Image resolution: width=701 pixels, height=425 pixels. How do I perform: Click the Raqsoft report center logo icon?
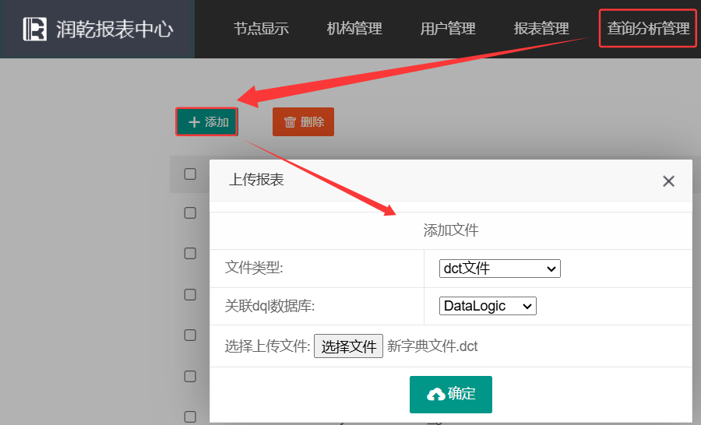point(35,29)
